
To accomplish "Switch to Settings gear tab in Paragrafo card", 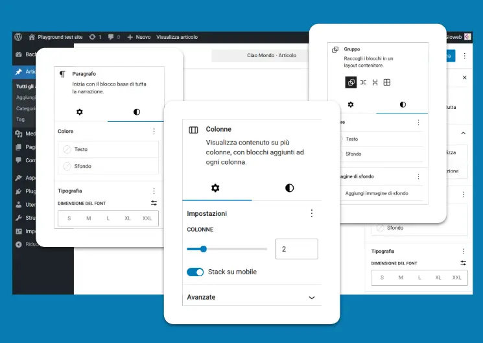I will (x=80, y=112).
